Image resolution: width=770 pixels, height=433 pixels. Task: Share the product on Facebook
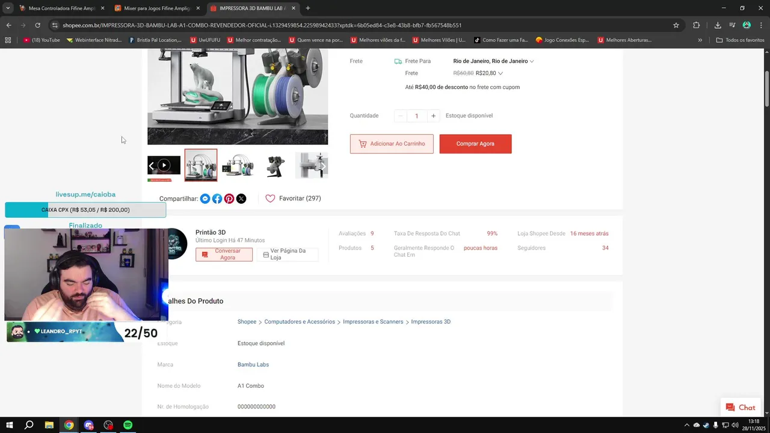pos(217,198)
